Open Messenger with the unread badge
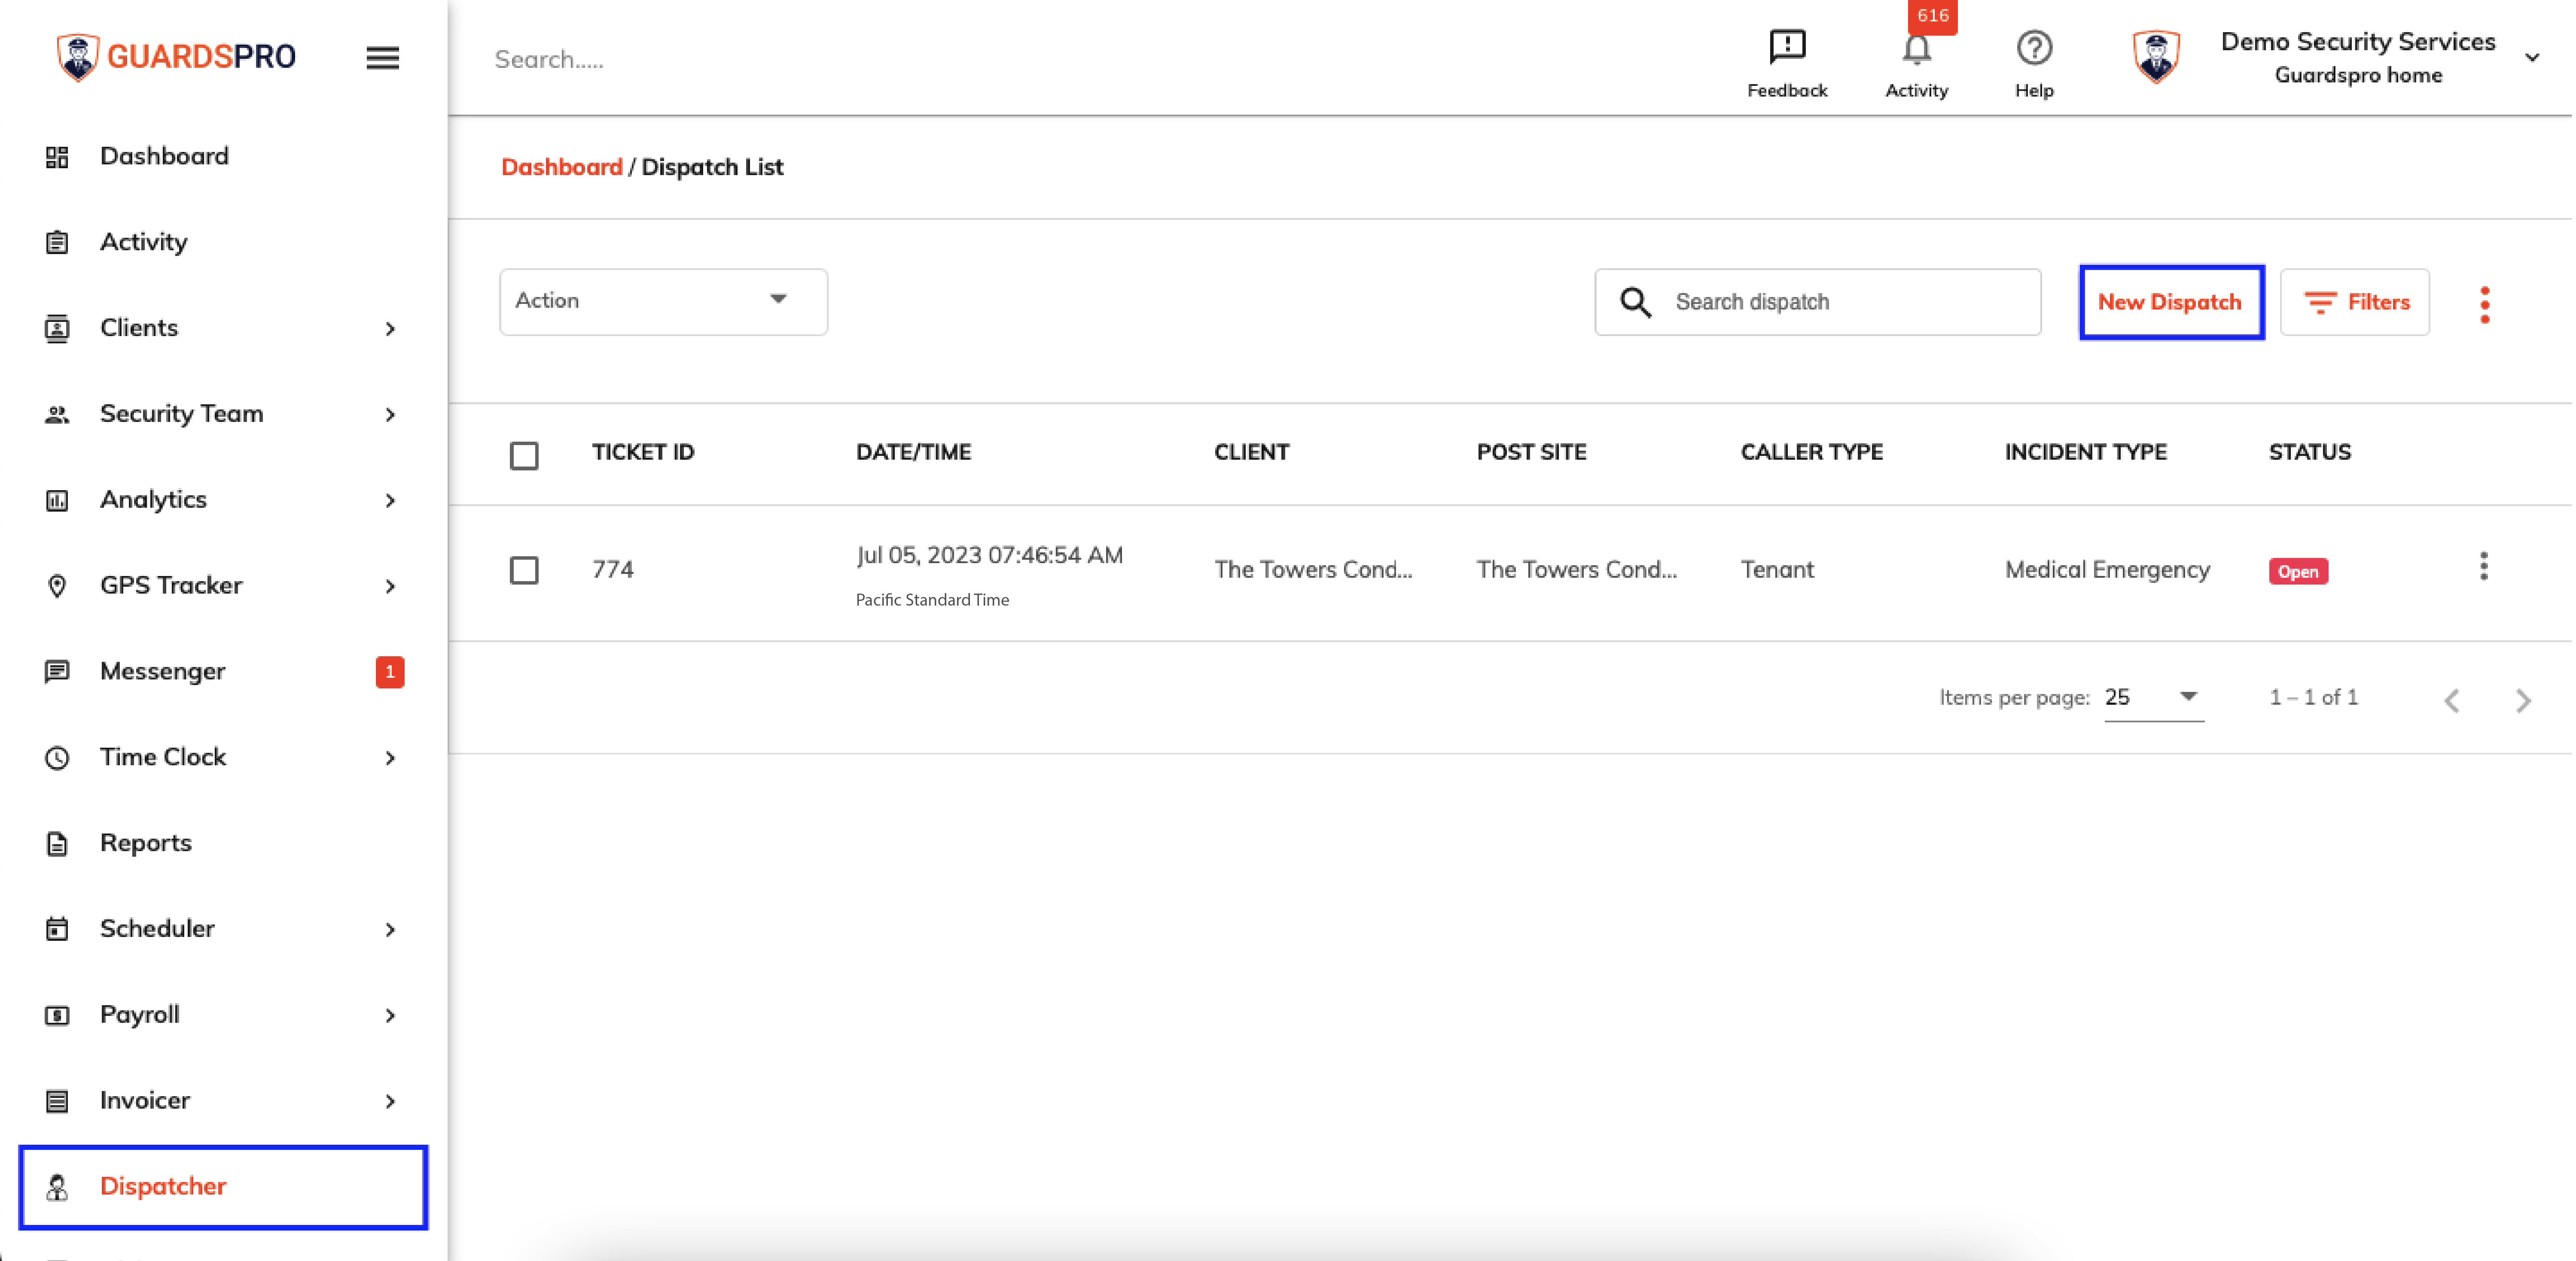 click(162, 670)
